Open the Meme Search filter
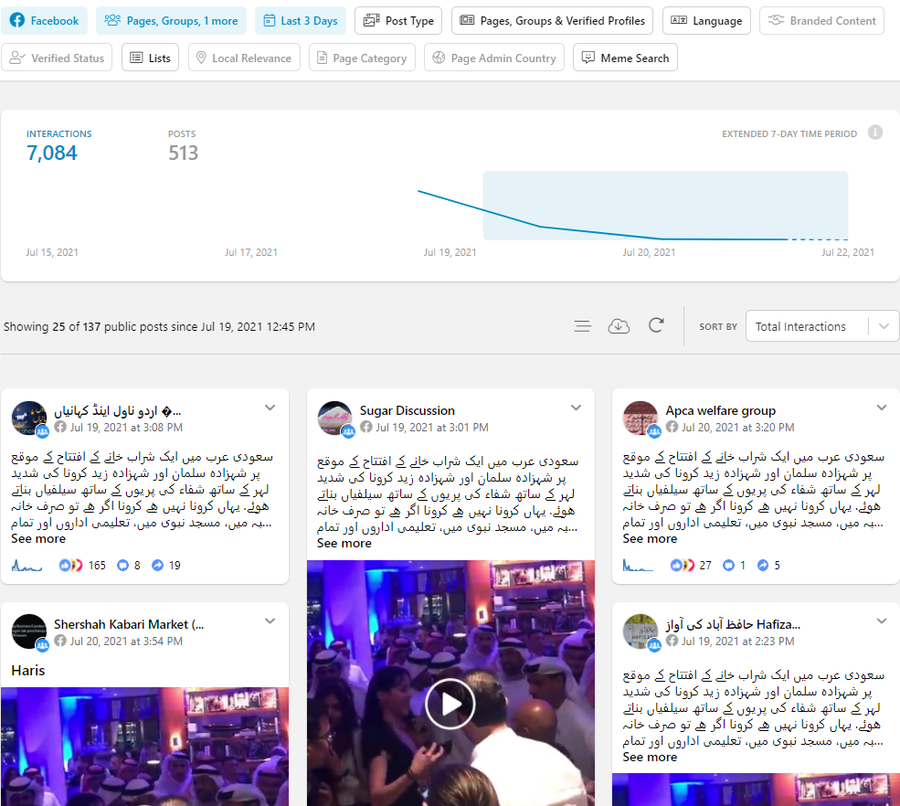This screenshot has height=806, width=900. [x=625, y=58]
